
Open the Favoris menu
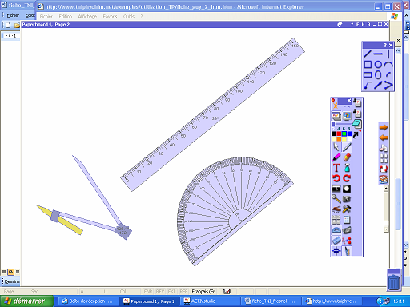110,17
